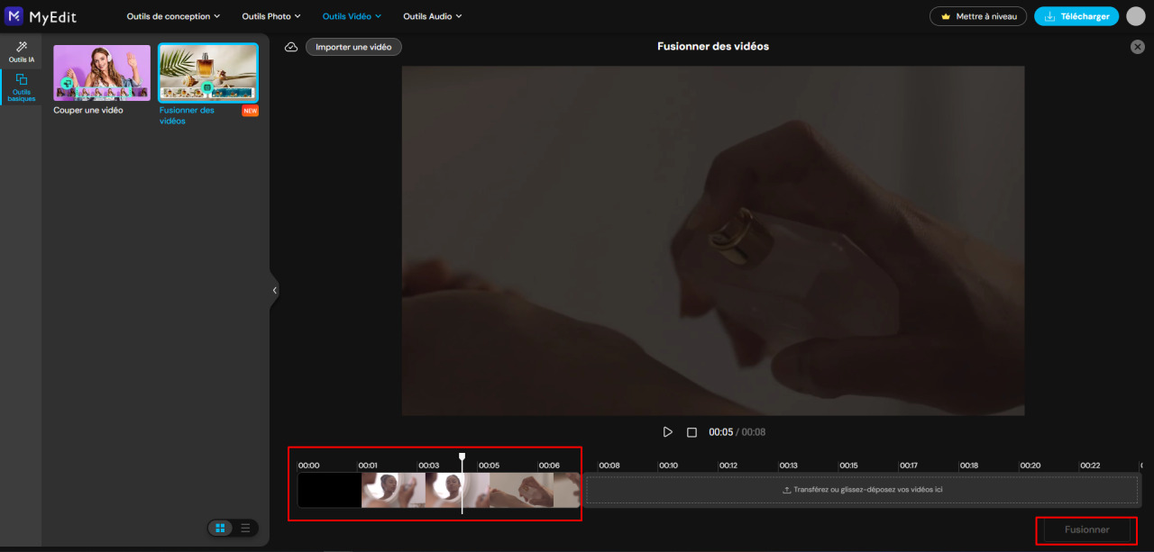
Task: Select the black first clip in timeline
Action: coord(330,490)
